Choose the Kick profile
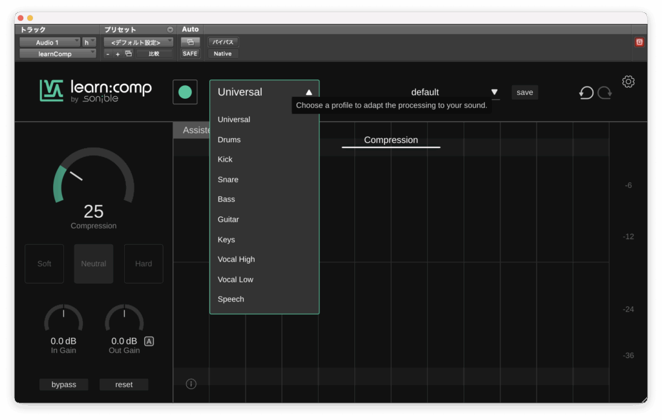 pyautogui.click(x=264, y=160)
